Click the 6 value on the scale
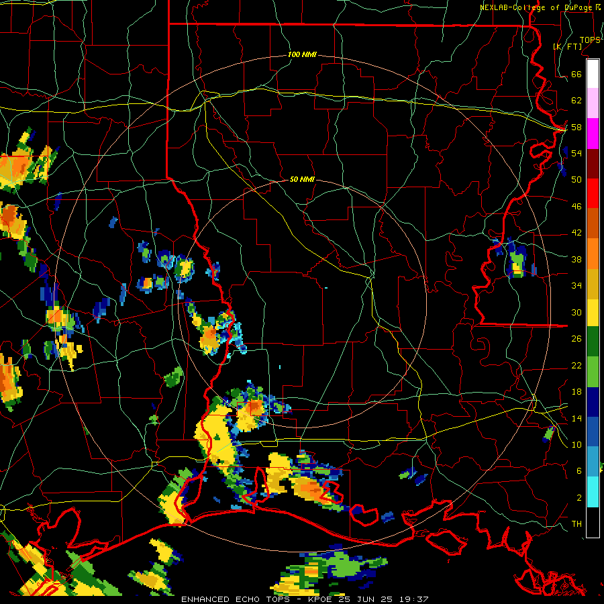604x604 pixels. pyautogui.click(x=579, y=471)
